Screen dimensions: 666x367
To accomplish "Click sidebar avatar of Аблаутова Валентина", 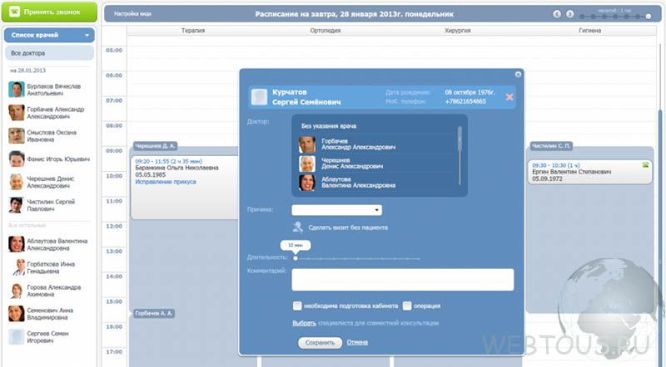I will tap(17, 244).
